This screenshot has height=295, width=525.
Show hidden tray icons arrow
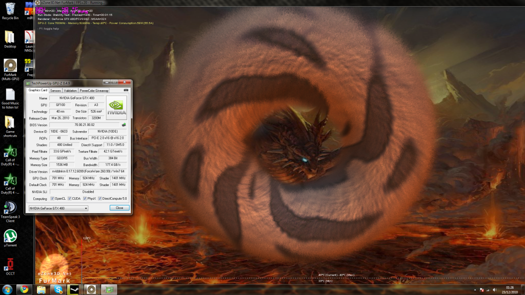pyautogui.click(x=475, y=290)
